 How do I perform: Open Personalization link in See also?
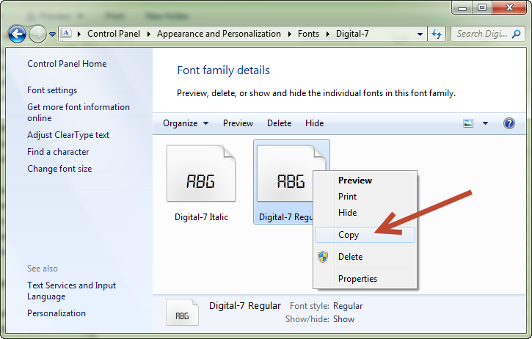point(57,313)
